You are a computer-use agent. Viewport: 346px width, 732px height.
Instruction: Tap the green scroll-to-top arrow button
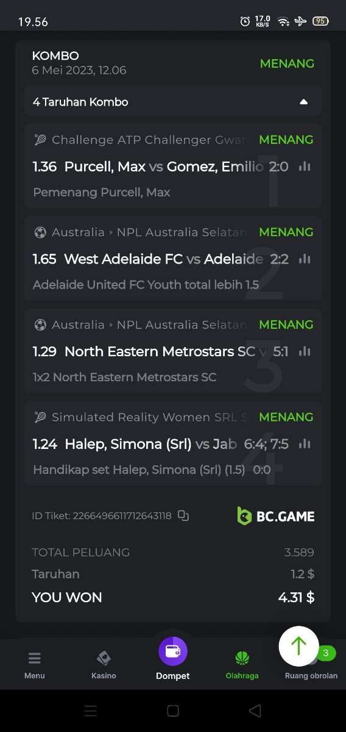pyautogui.click(x=298, y=646)
